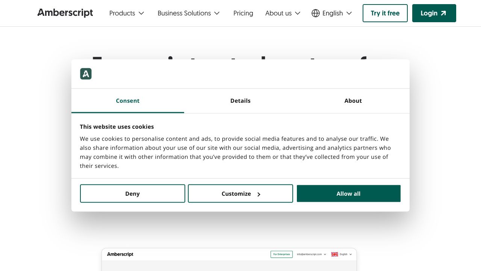Screen dimensions: 481x271
Task: Click the Amberscript logo in the header
Action: point(65,13)
